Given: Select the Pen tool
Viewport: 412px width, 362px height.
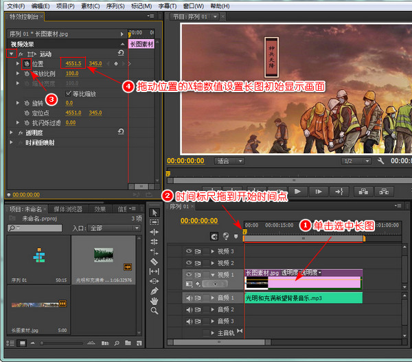Looking at the screenshot, I should click(154, 291).
